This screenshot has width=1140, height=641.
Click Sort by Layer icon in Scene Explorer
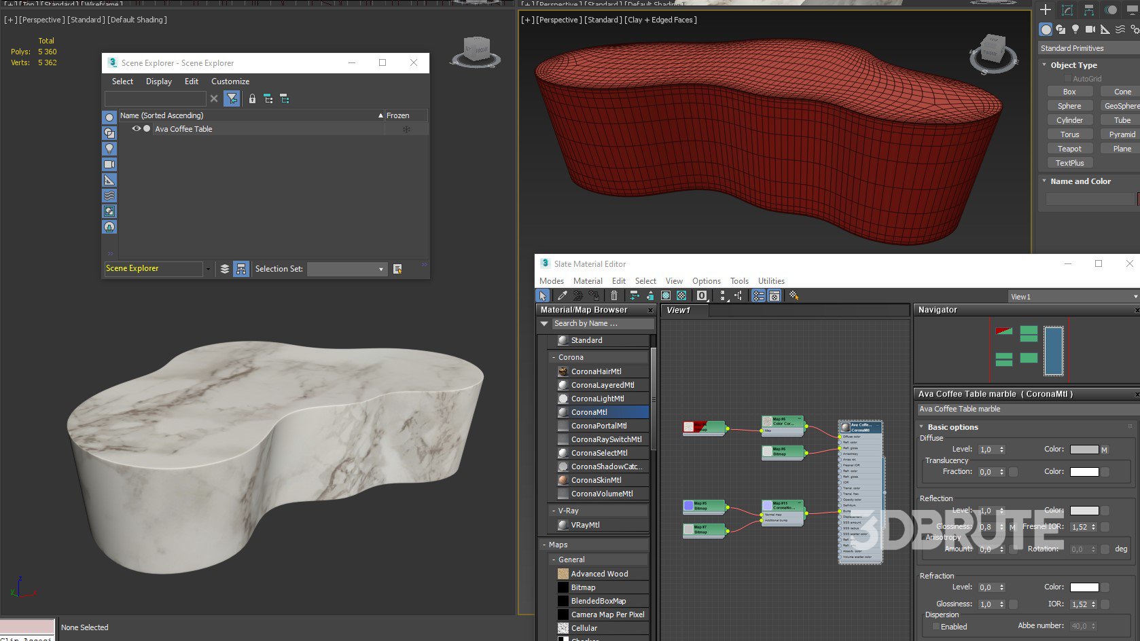225,269
